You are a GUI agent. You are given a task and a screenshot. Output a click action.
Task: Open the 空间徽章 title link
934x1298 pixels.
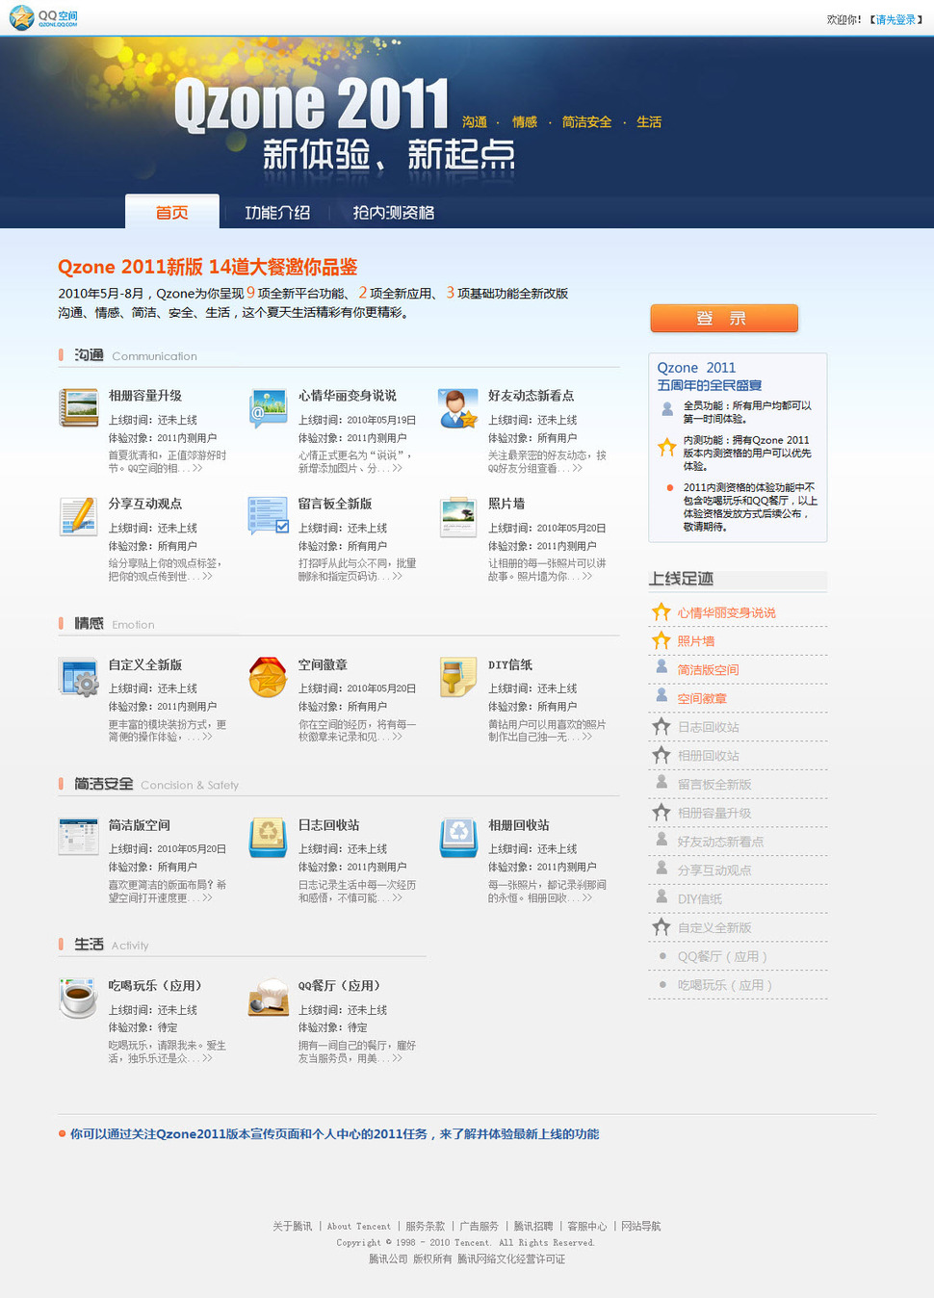click(x=323, y=664)
